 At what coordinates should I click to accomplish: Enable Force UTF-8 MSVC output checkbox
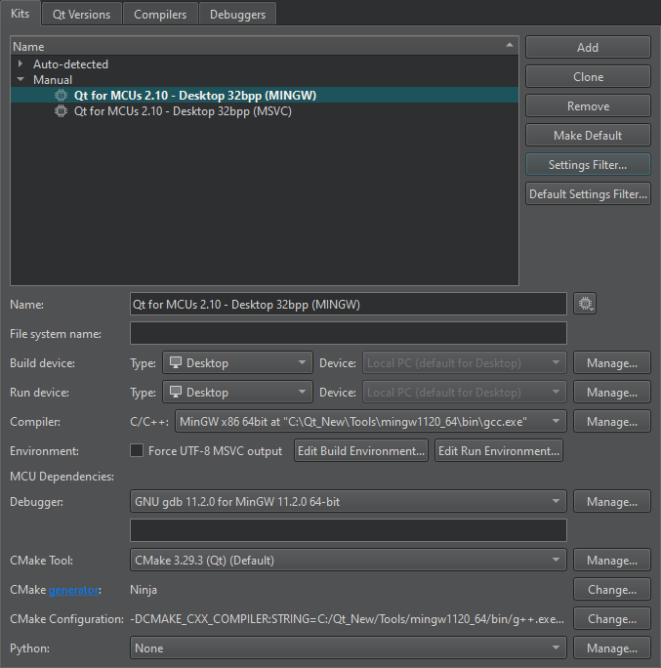pyautogui.click(x=138, y=451)
